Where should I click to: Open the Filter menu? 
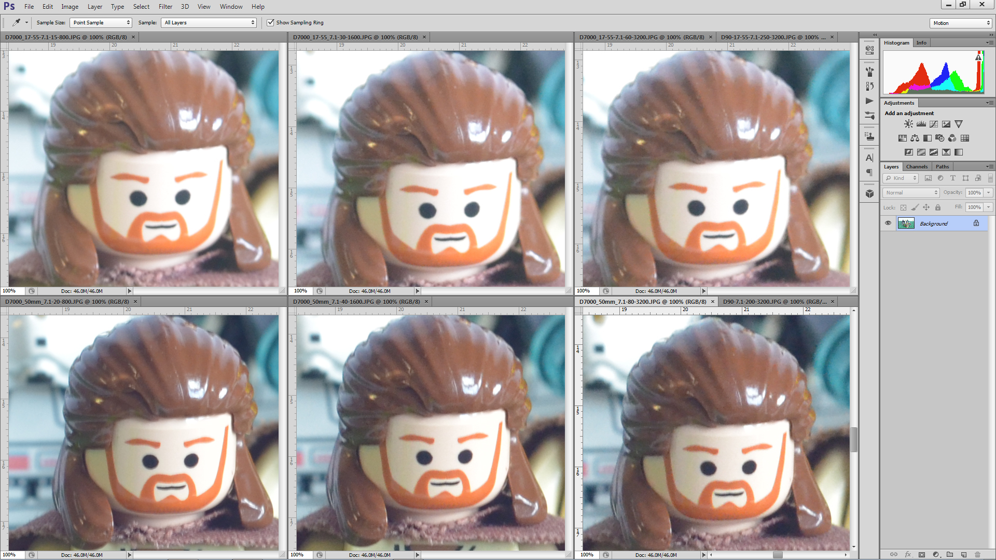[x=165, y=7]
